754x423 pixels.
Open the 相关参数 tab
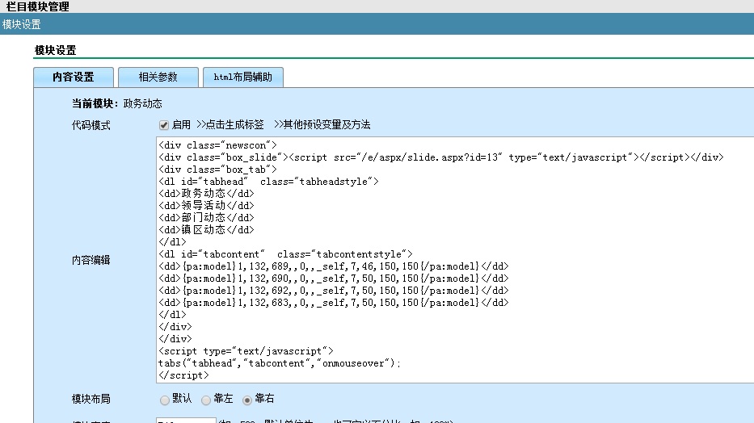tap(158, 77)
